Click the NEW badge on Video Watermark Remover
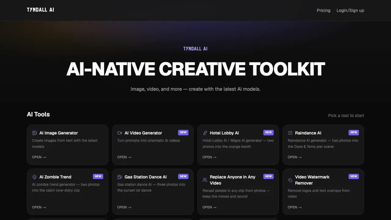Viewport: 391px width, 220px height. click(x=354, y=176)
